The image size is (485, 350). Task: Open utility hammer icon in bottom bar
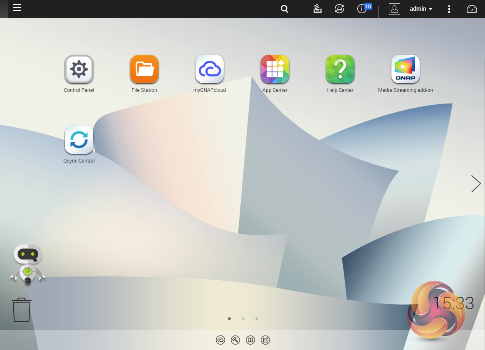(x=235, y=340)
